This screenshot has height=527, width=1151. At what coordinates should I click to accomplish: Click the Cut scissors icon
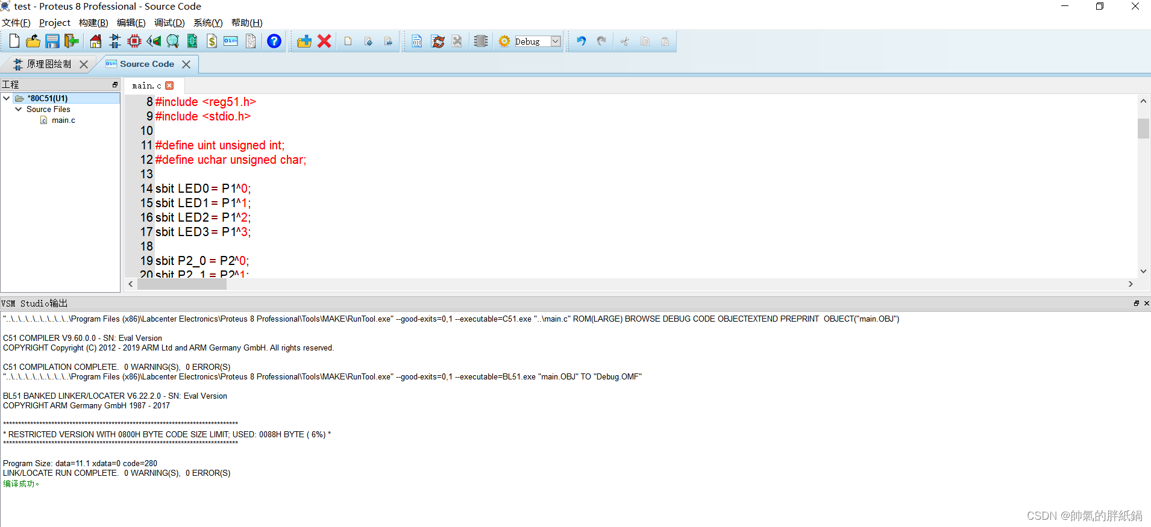point(625,41)
